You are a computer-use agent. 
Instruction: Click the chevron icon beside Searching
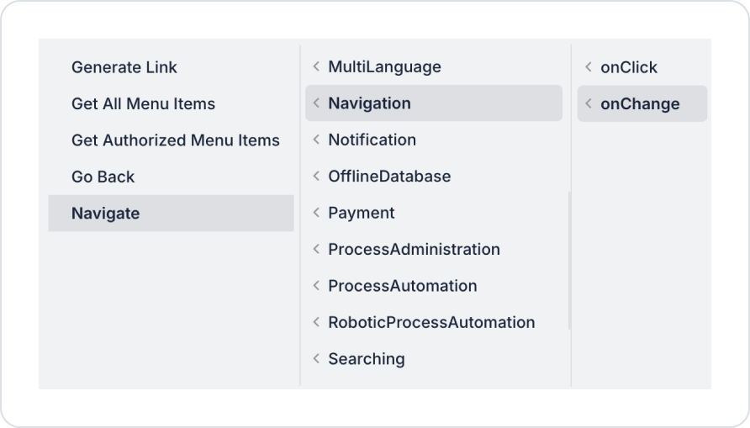pos(316,359)
